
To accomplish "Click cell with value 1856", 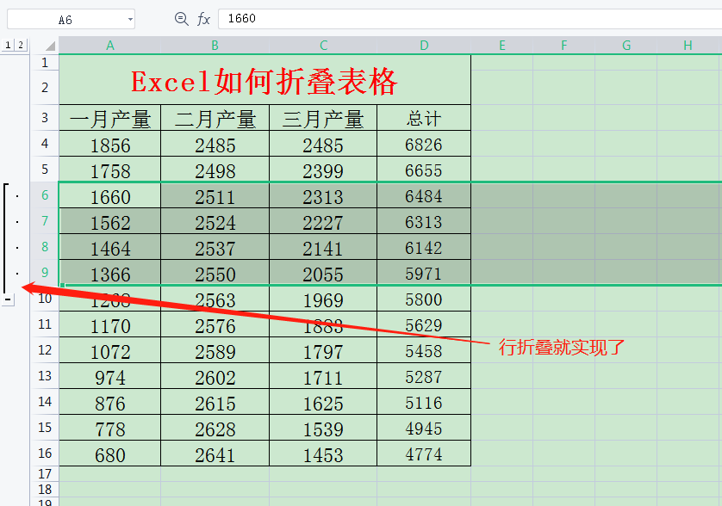I will tap(110, 144).
